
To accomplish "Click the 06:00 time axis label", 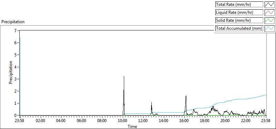I will (82, 121).
